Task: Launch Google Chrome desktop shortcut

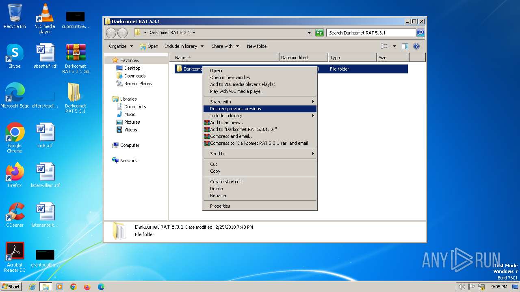Action: [x=15, y=138]
